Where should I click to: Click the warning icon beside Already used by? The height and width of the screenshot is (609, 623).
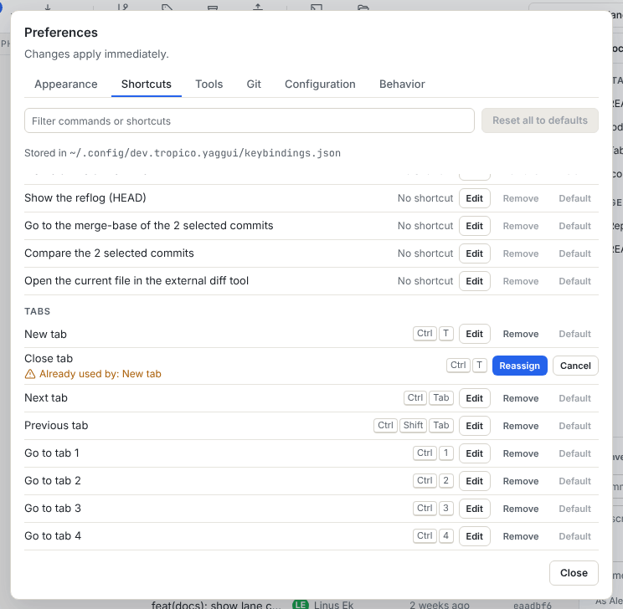pyautogui.click(x=30, y=374)
